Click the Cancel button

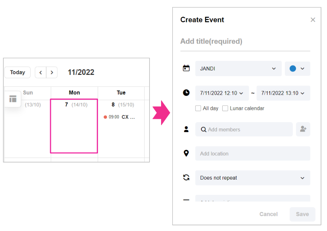pos(268,214)
